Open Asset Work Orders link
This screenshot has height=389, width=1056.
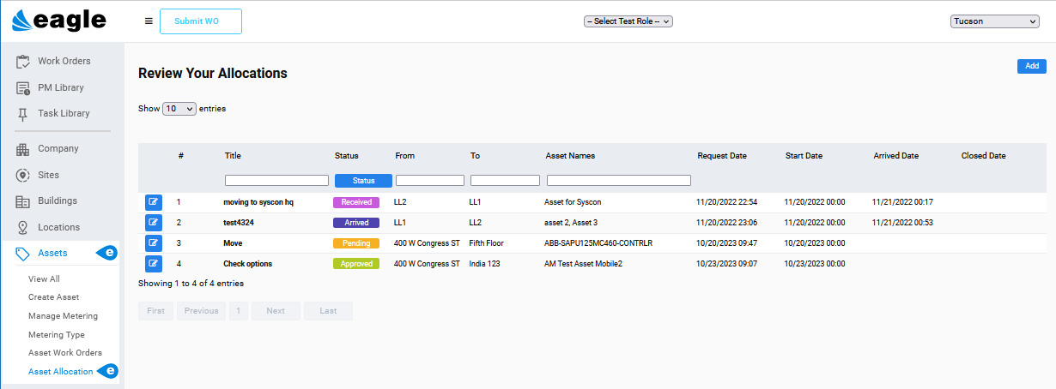(x=65, y=353)
